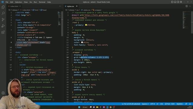Open the Search view in activity bar

coord(3,13)
